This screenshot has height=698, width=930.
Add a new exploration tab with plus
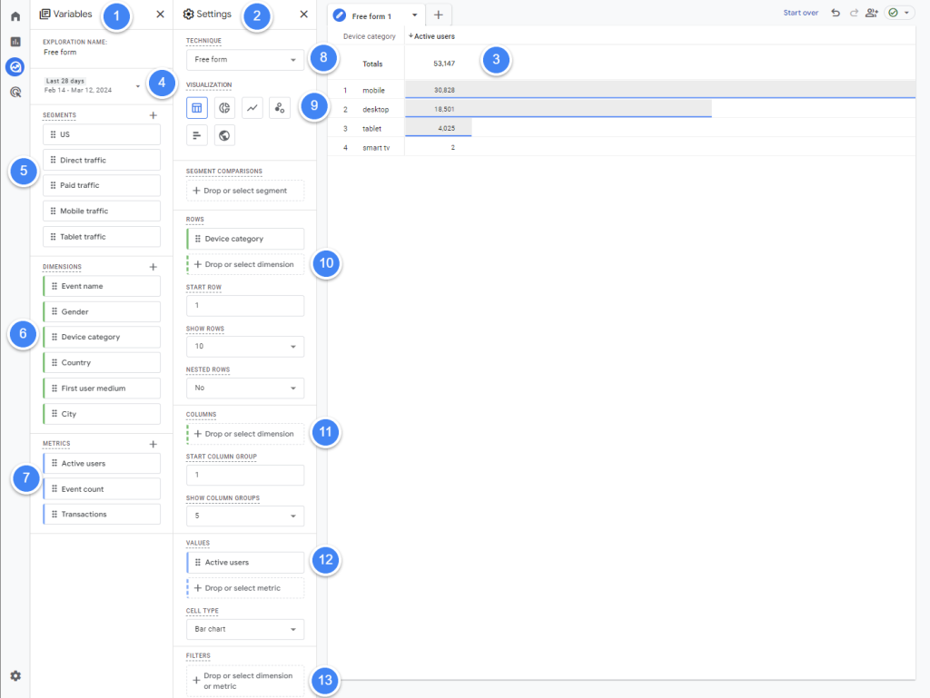[x=439, y=15]
